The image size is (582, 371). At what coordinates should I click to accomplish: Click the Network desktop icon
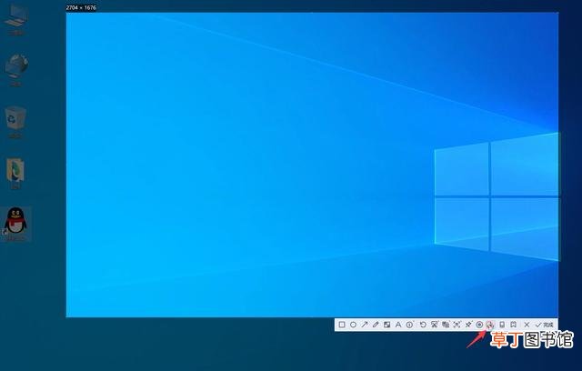[15, 71]
